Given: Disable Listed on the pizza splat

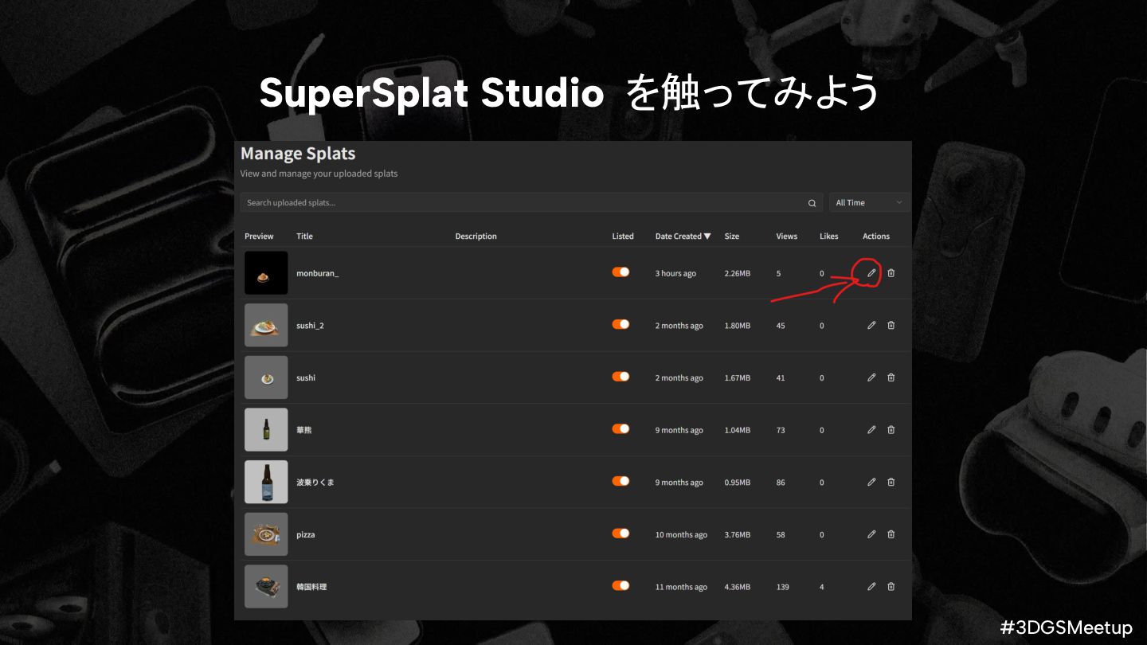Looking at the screenshot, I should [x=620, y=534].
